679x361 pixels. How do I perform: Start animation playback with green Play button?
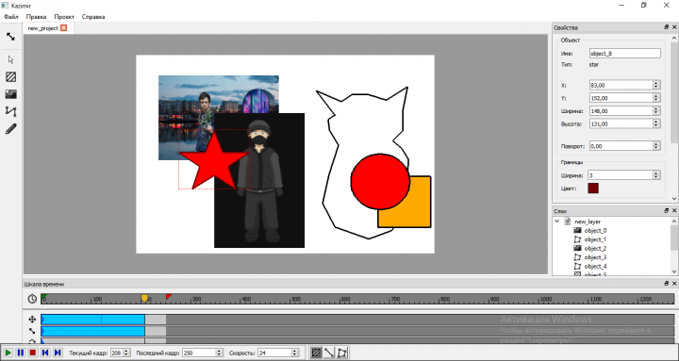tap(8, 353)
